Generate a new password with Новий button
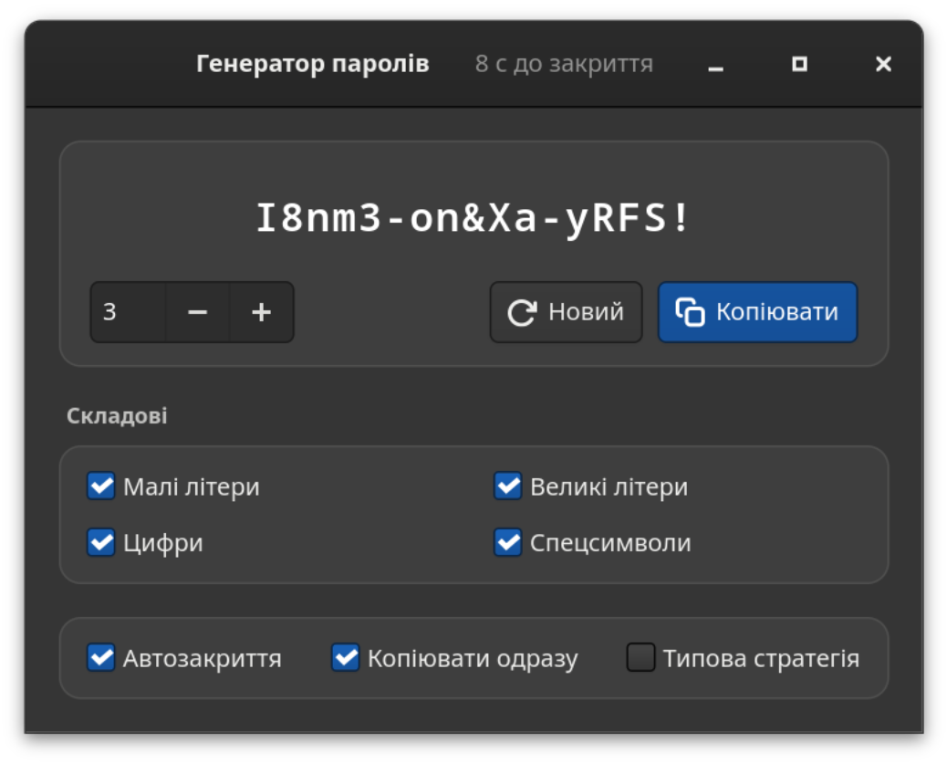This screenshot has width=947, height=763. tap(566, 312)
